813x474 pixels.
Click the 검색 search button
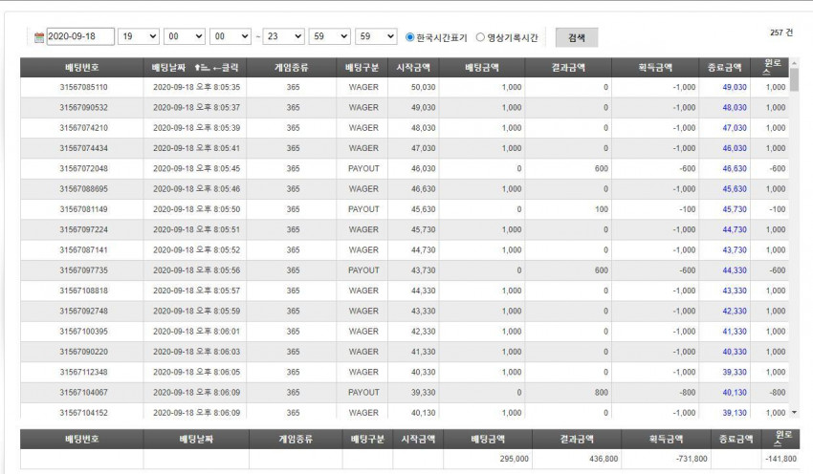tap(577, 37)
